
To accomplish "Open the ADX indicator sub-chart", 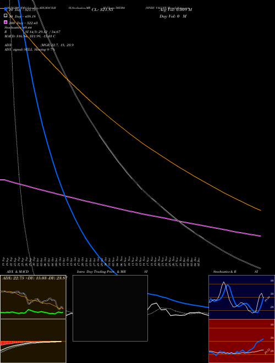I will point(33,297).
